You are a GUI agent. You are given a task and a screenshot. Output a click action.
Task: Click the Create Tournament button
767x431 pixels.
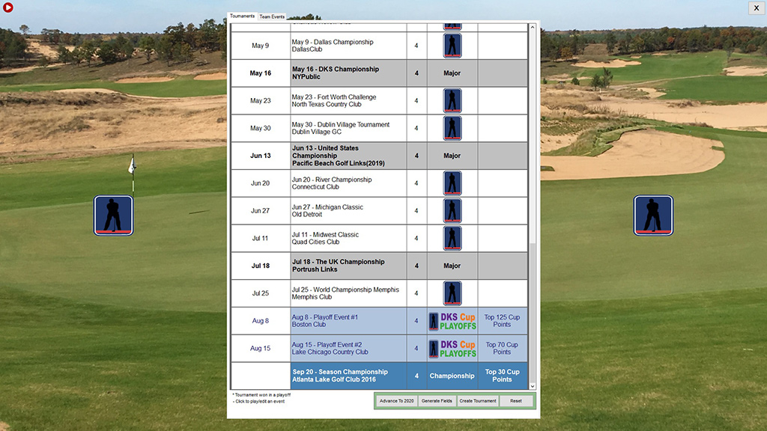pos(478,401)
